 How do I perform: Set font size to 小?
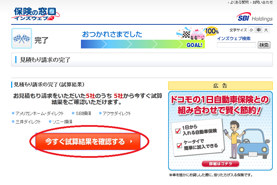coord(251,30)
